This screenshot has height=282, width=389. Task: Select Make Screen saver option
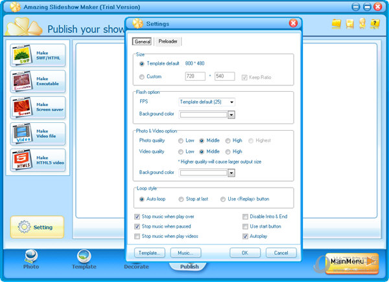coord(38,107)
